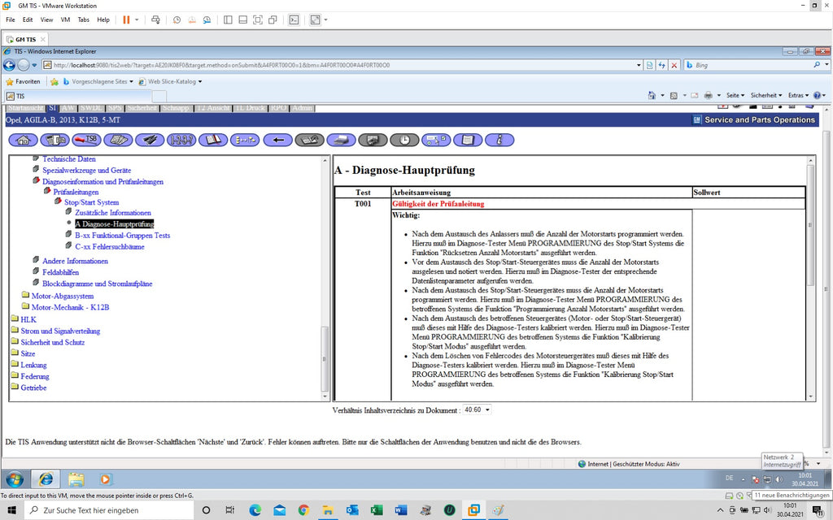Open the TSB bulletins toolbar button

click(x=86, y=140)
